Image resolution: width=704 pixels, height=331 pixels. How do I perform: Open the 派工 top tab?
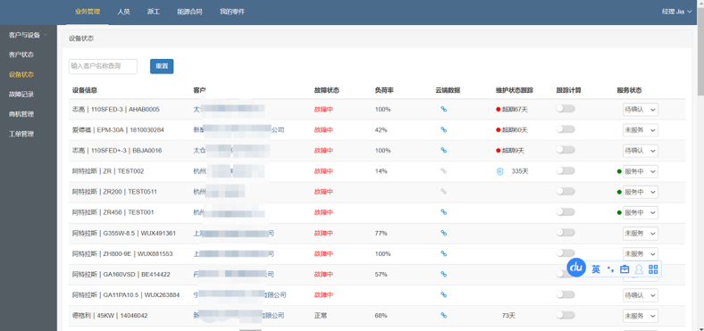(154, 12)
